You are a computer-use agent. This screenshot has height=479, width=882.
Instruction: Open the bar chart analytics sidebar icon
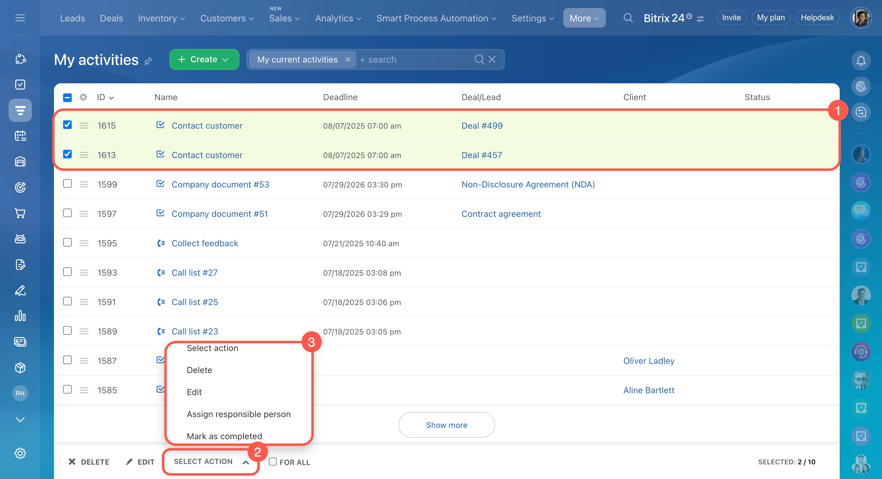click(x=20, y=316)
